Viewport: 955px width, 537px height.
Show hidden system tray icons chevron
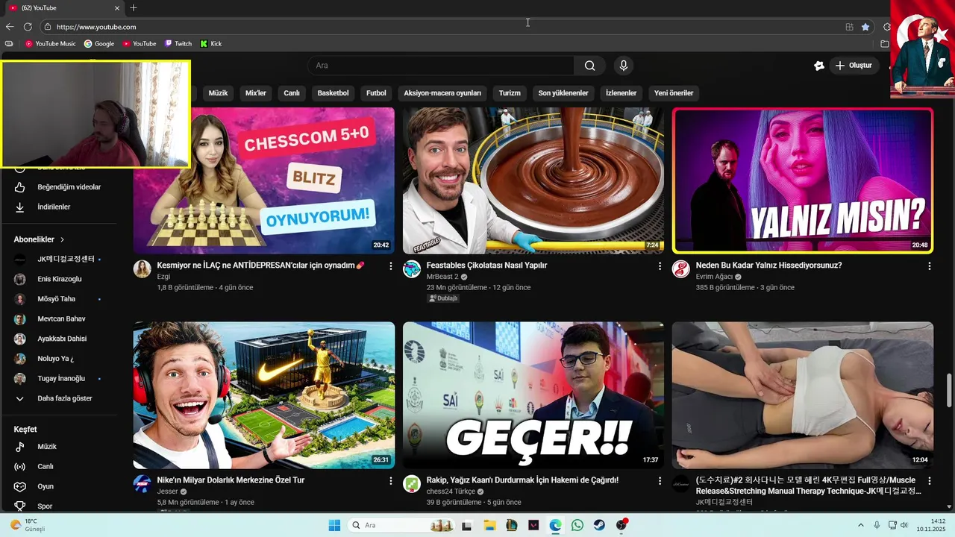860,525
